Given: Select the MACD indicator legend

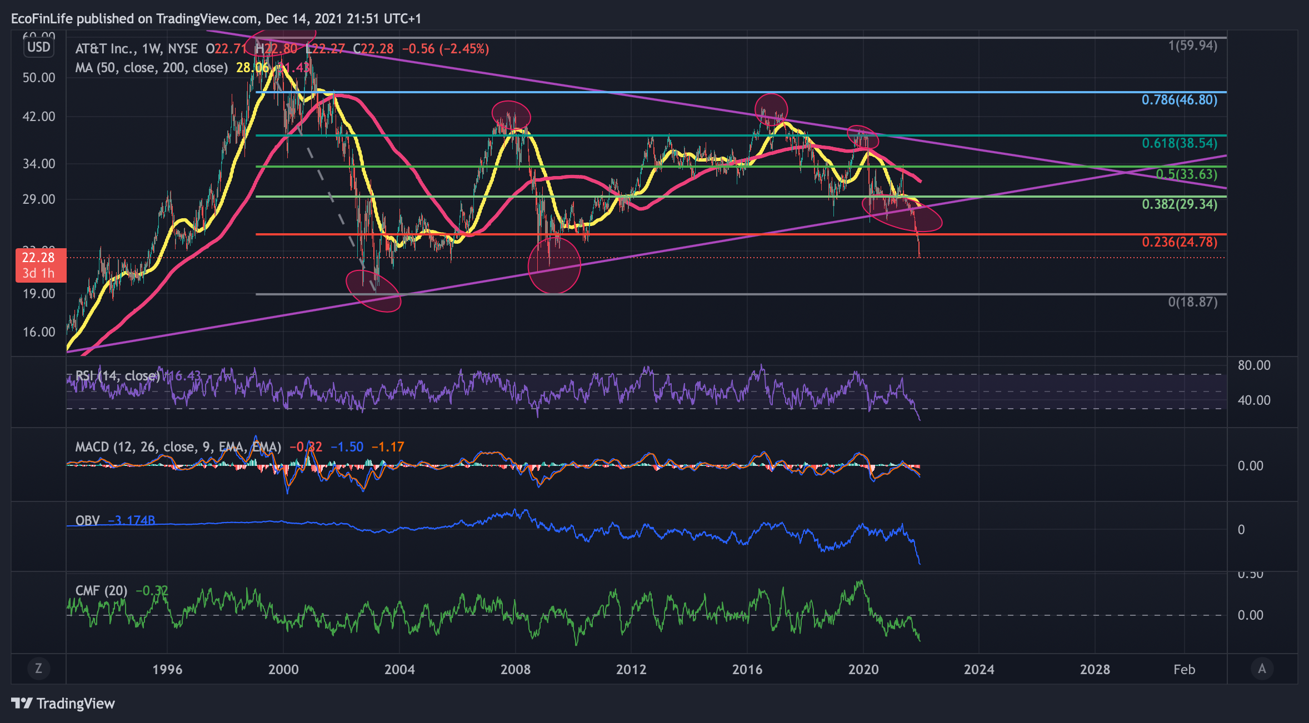Looking at the screenshot, I should (x=178, y=447).
